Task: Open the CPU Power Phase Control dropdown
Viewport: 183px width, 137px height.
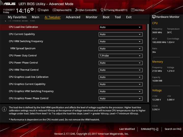Action: click(120, 63)
